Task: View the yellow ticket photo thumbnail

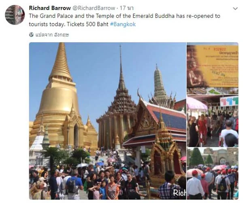Action: 213,68
